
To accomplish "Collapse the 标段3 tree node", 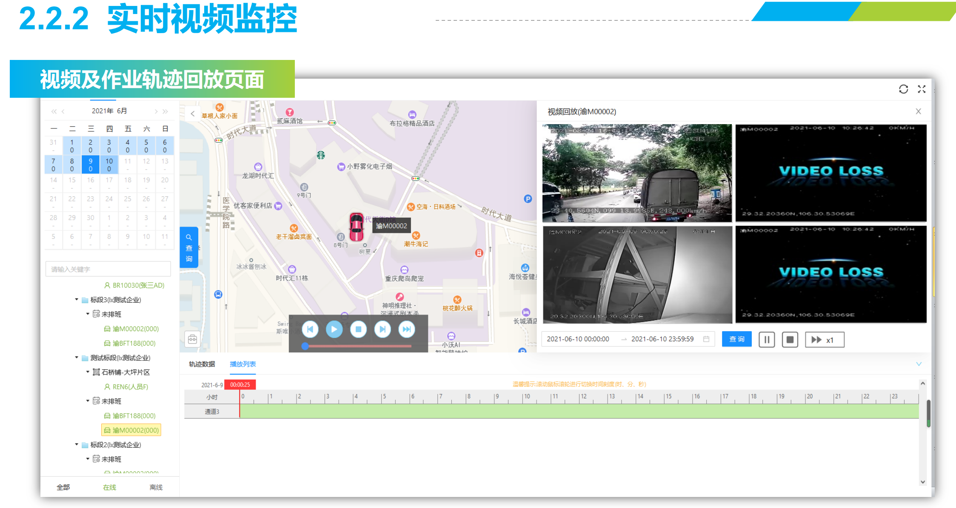I will (77, 300).
